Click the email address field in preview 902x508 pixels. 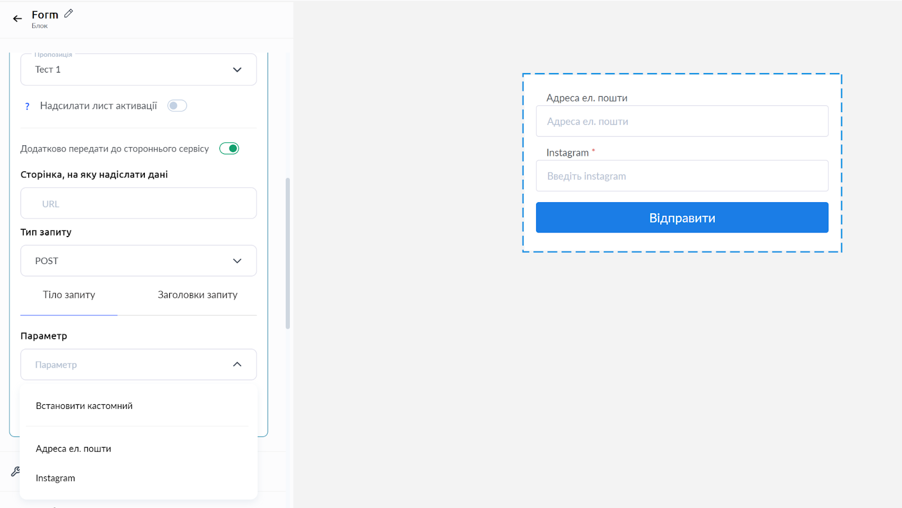682,121
